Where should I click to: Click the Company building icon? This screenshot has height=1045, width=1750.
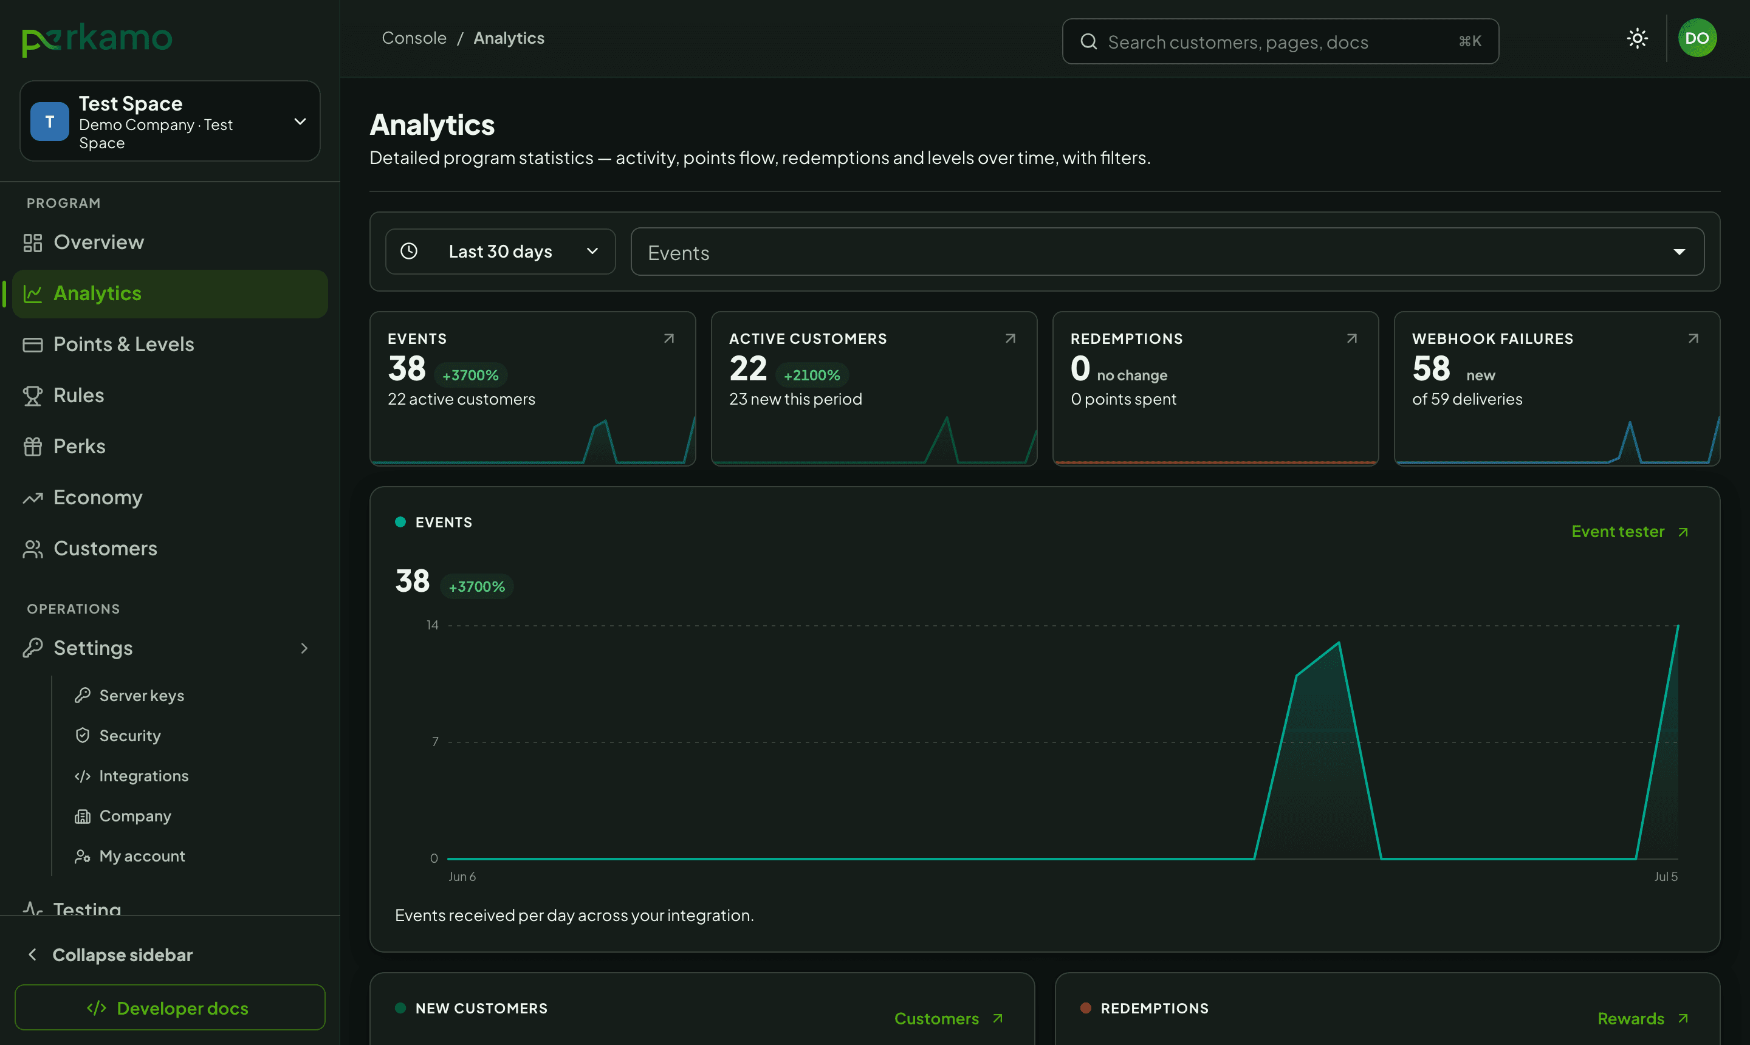[x=83, y=816]
